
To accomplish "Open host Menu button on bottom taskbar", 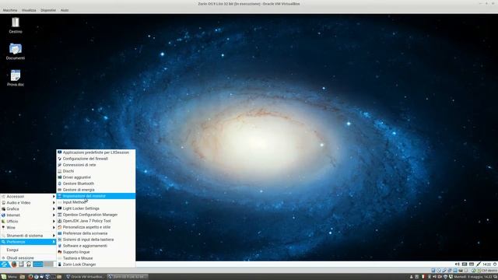I will (x=9, y=277).
